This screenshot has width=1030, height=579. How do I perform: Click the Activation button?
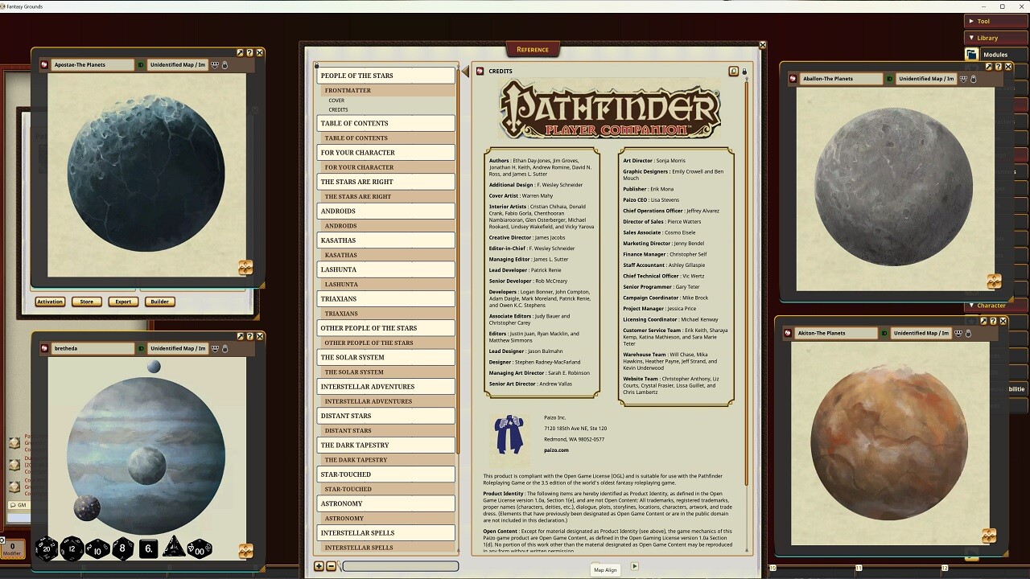(50, 302)
